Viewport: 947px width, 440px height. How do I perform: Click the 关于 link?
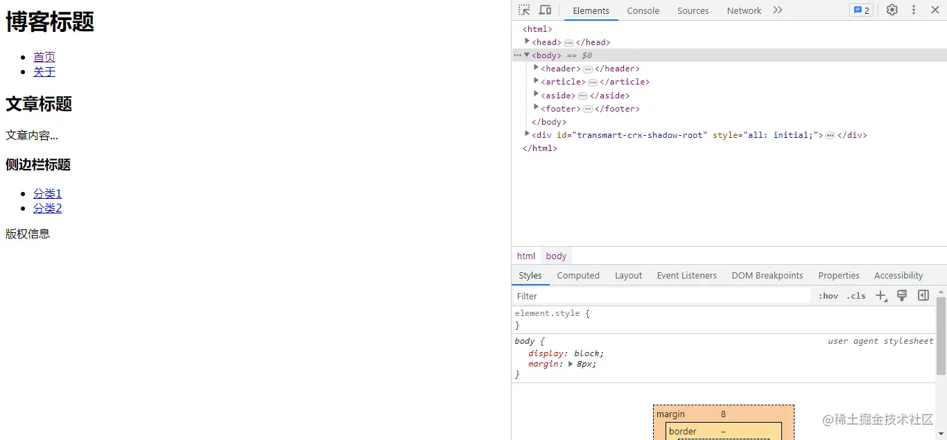tap(44, 71)
